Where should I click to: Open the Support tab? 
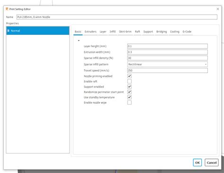(148, 32)
